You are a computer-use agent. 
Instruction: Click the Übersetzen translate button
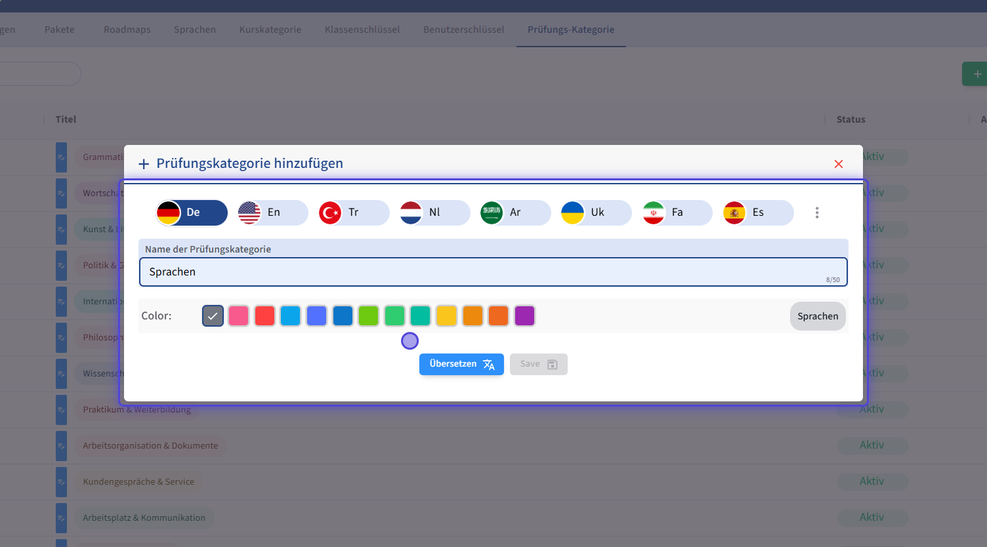(461, 364)
